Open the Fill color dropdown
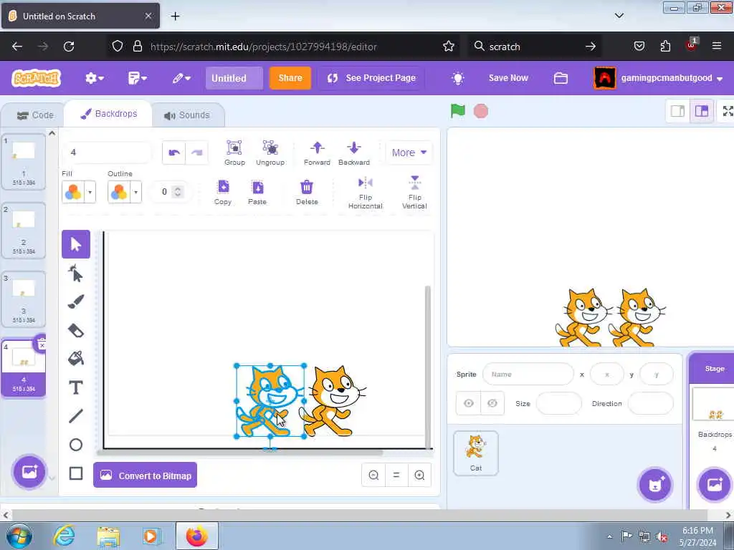The image size is (734, 550). pos(90,192)
